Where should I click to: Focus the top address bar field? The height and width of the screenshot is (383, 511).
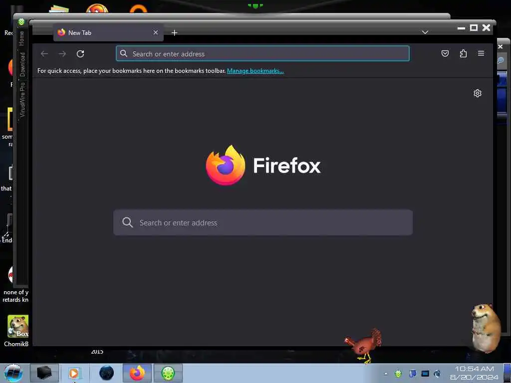coord(262,54)
